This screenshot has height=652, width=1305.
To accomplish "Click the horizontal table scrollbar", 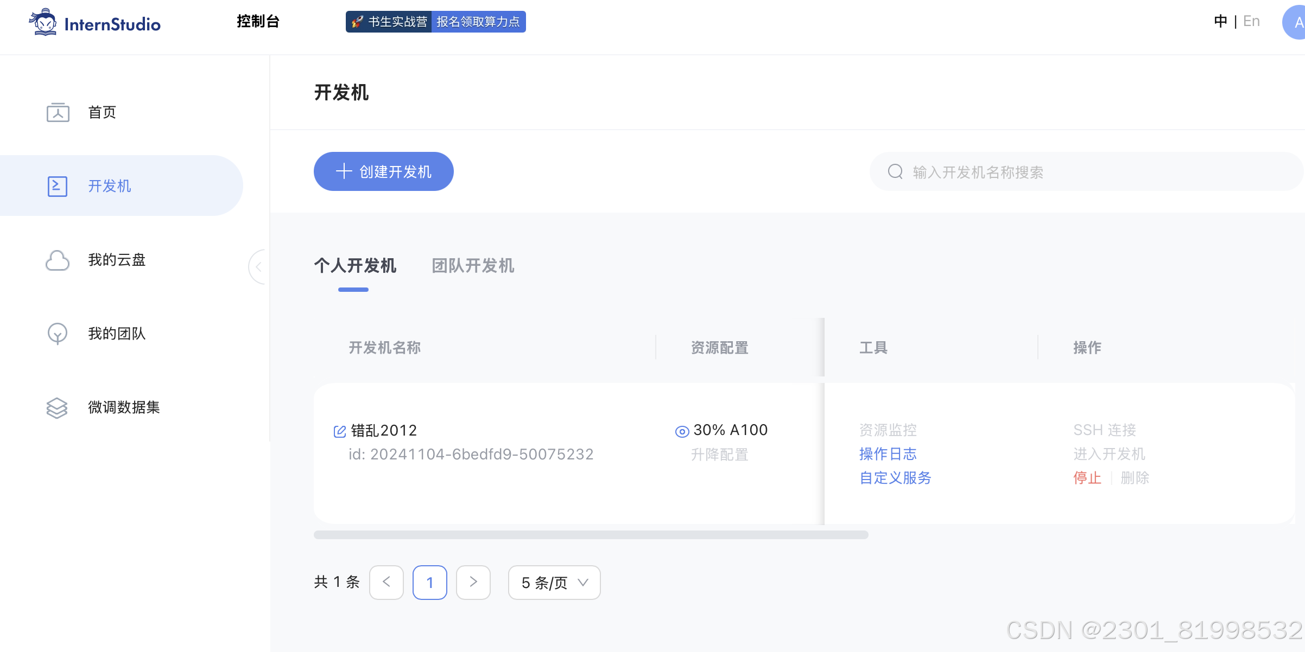I will [591, 535].
